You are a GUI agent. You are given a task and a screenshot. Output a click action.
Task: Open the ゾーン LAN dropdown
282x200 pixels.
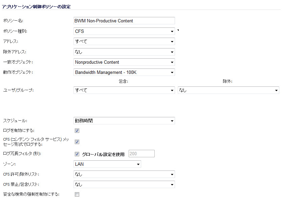click(107, 164)
